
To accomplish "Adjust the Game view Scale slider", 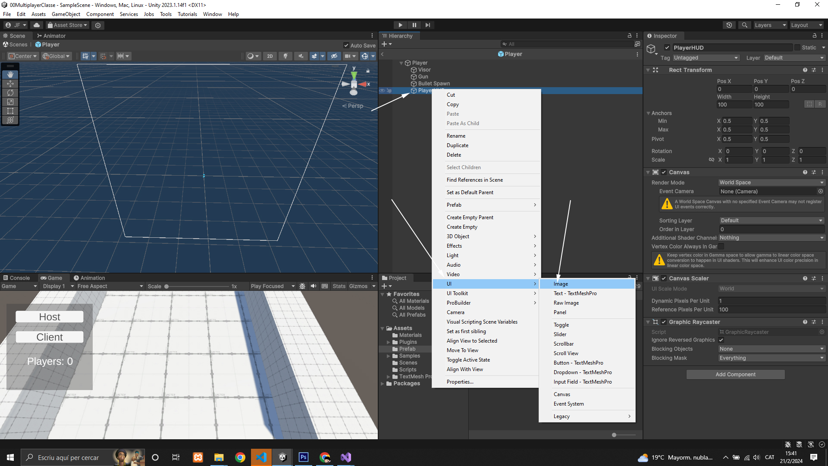I will 167,287.
